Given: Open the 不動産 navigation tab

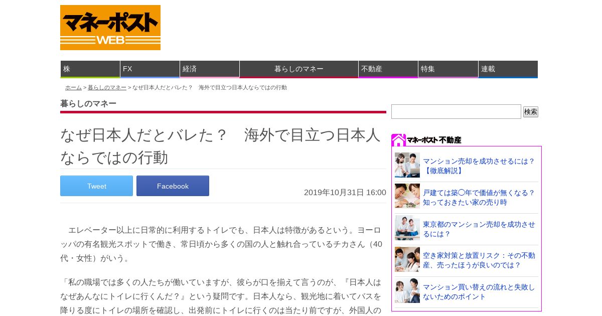Looking at the screenshot, I should click(x=388, y=69).
